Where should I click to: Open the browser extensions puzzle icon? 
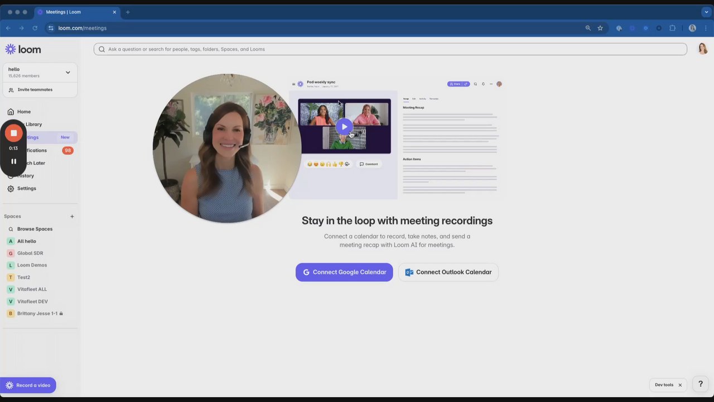coord(672,28)
